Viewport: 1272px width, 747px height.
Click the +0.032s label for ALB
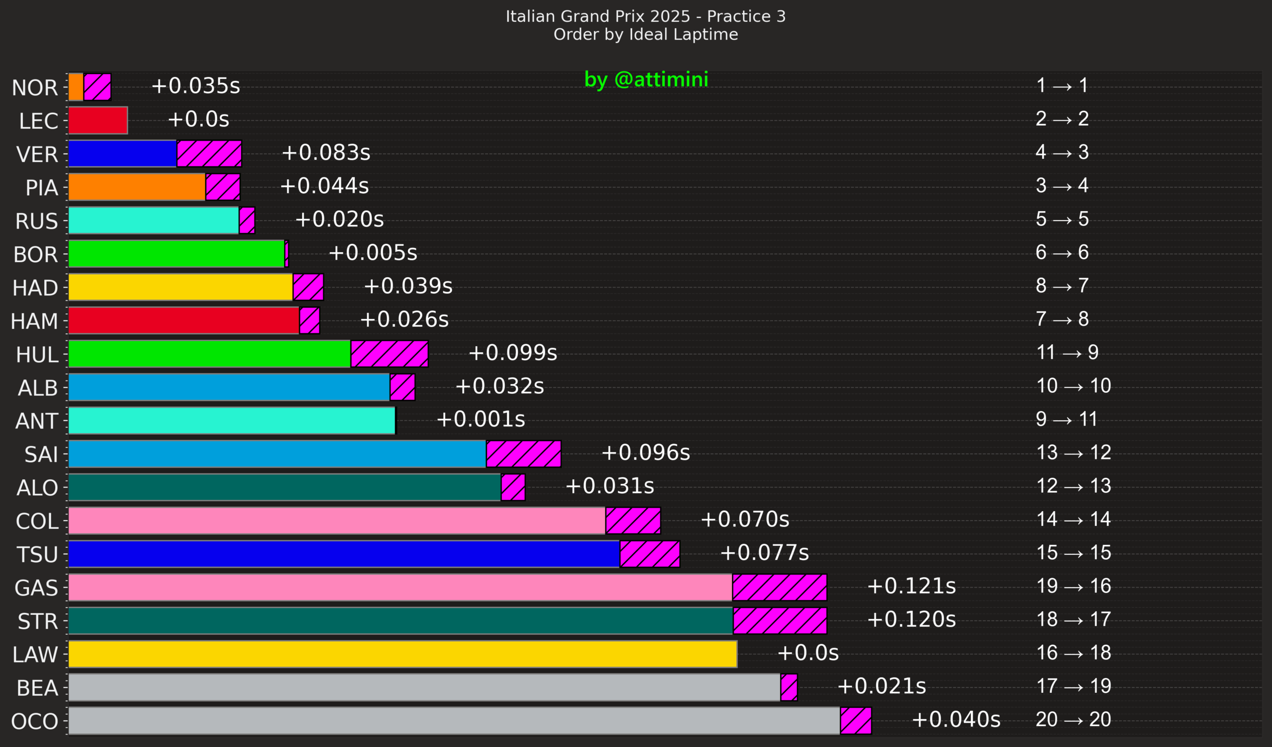(x=499, y=386)
